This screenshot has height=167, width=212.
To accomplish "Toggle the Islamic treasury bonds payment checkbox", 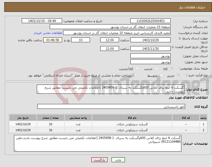I will [x=135, y=75].
